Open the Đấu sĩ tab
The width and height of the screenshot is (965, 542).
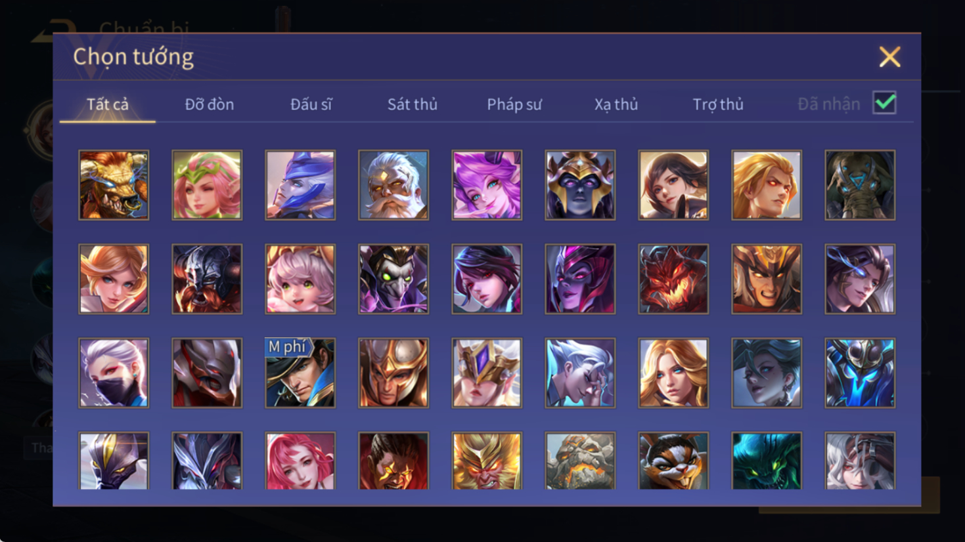click(x=311, y=104)
